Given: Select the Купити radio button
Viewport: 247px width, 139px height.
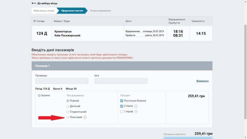Looking at the screenshot, I should click(x=39, y=95).
